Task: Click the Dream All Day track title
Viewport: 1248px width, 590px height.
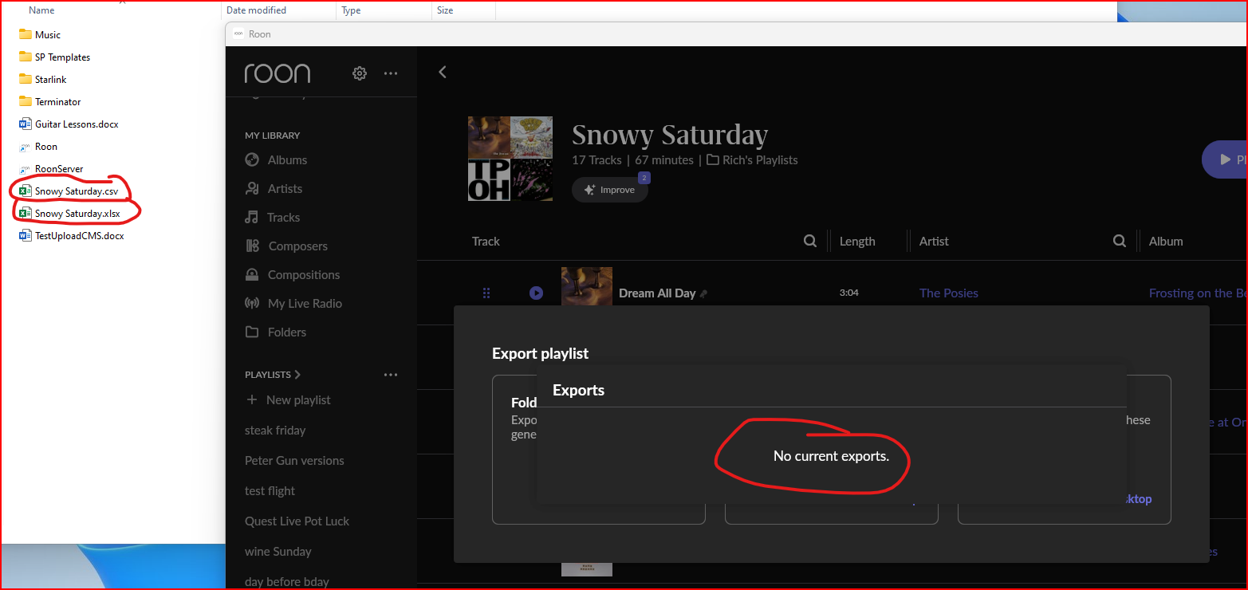Action: 657,293
